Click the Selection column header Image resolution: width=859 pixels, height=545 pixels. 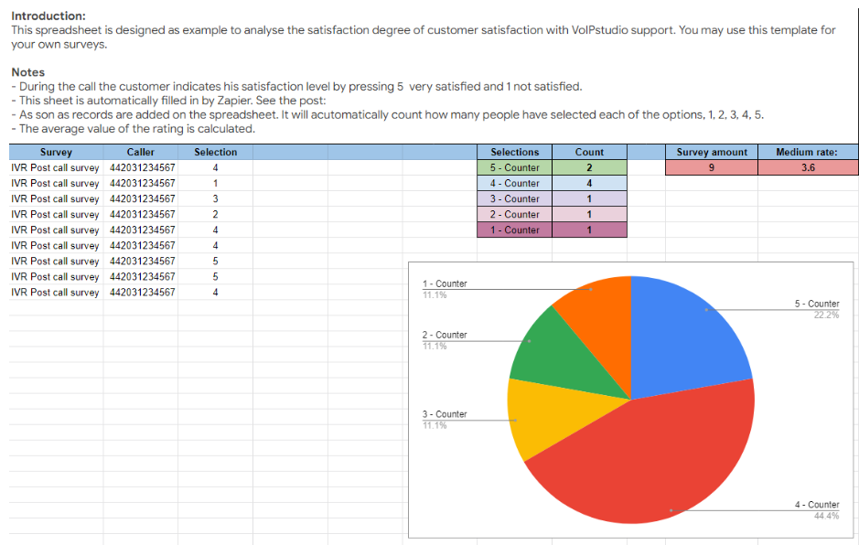coord(215,152)
